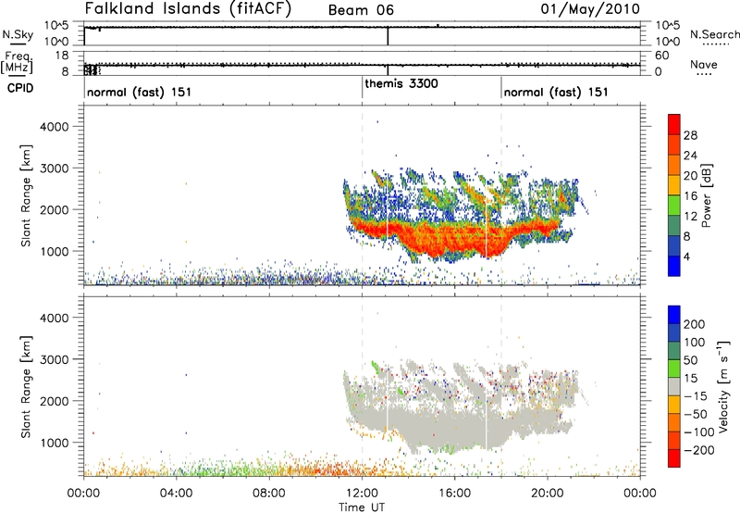740x513 pixels.
Task: Click the 'Velocity [m s-1]' colorbar title
Action: click(x=722, y=386)
